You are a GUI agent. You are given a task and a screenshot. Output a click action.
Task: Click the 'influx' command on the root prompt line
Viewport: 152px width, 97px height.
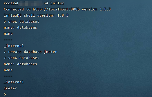pyautogui.click(x=57, y=3)
